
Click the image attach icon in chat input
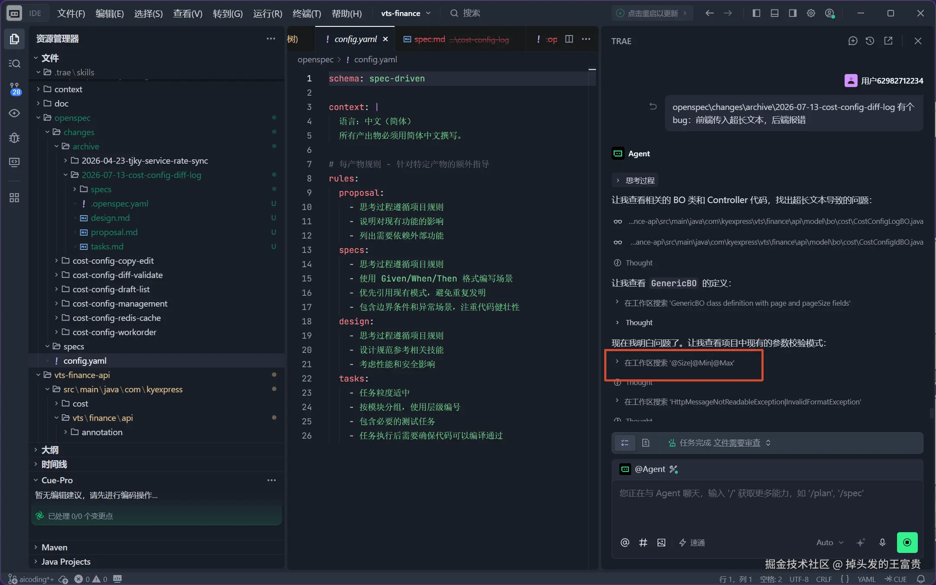pyautogui.click(x=661, y=543)
